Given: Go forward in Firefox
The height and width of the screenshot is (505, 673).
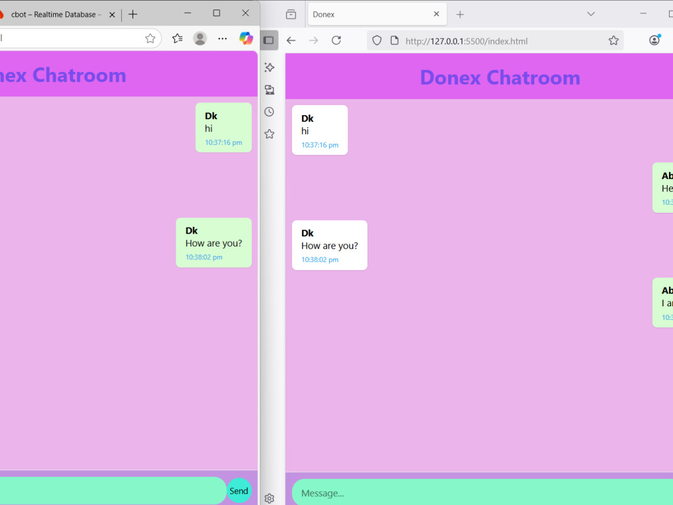Looking at the screenshot, I should 314,40.
